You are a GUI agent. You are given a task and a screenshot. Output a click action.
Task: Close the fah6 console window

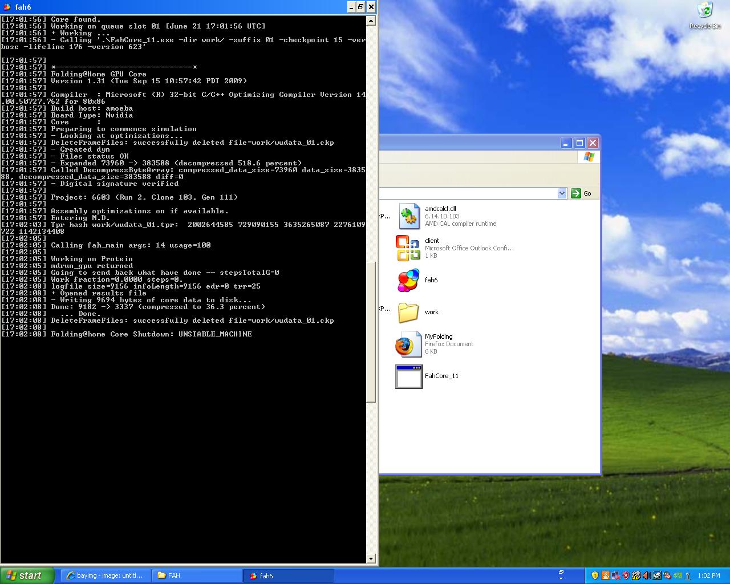pyautogui.click(x=371, y=7)
